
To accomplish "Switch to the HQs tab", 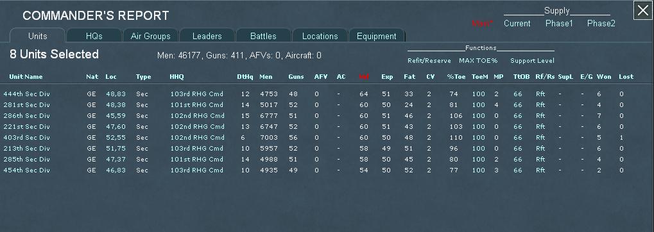I will (x=94, y=36).
